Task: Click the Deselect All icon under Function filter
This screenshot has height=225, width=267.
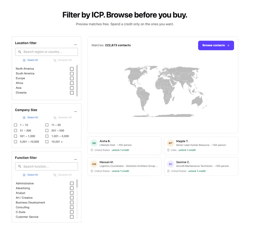Action: pos(55,175)
